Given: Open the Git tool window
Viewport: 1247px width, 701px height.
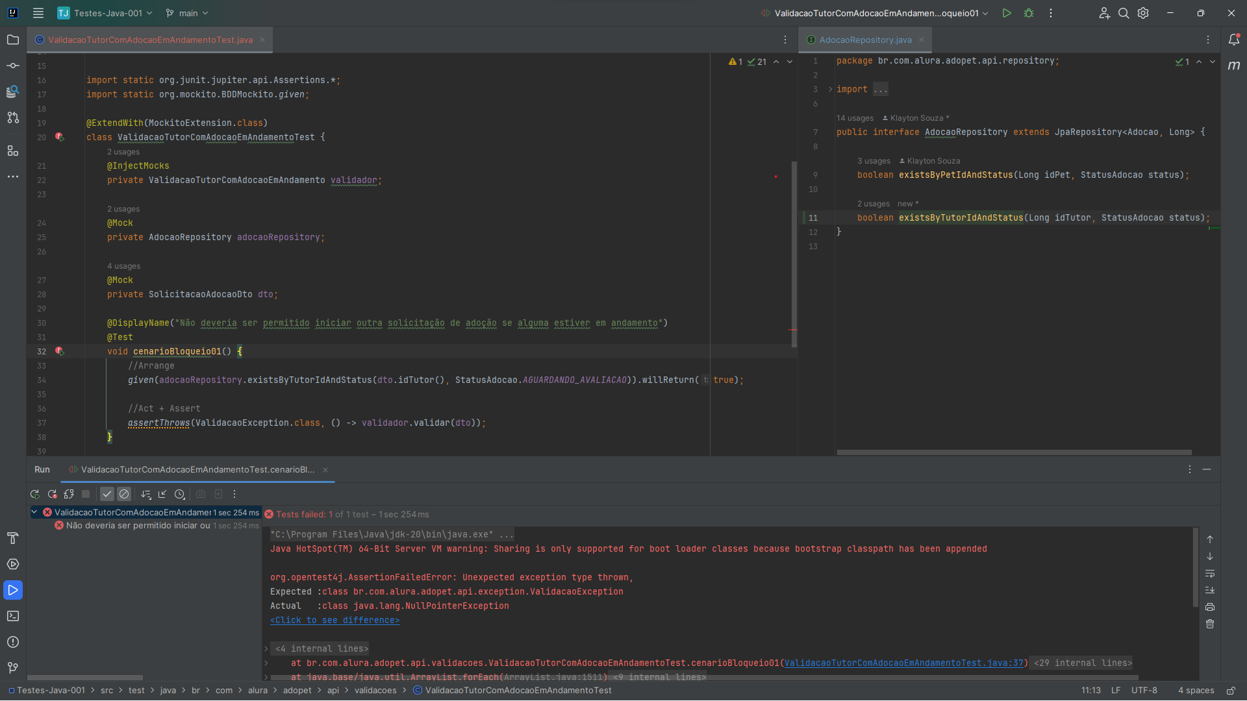Looking at the screenshot, I should (13, 668).
